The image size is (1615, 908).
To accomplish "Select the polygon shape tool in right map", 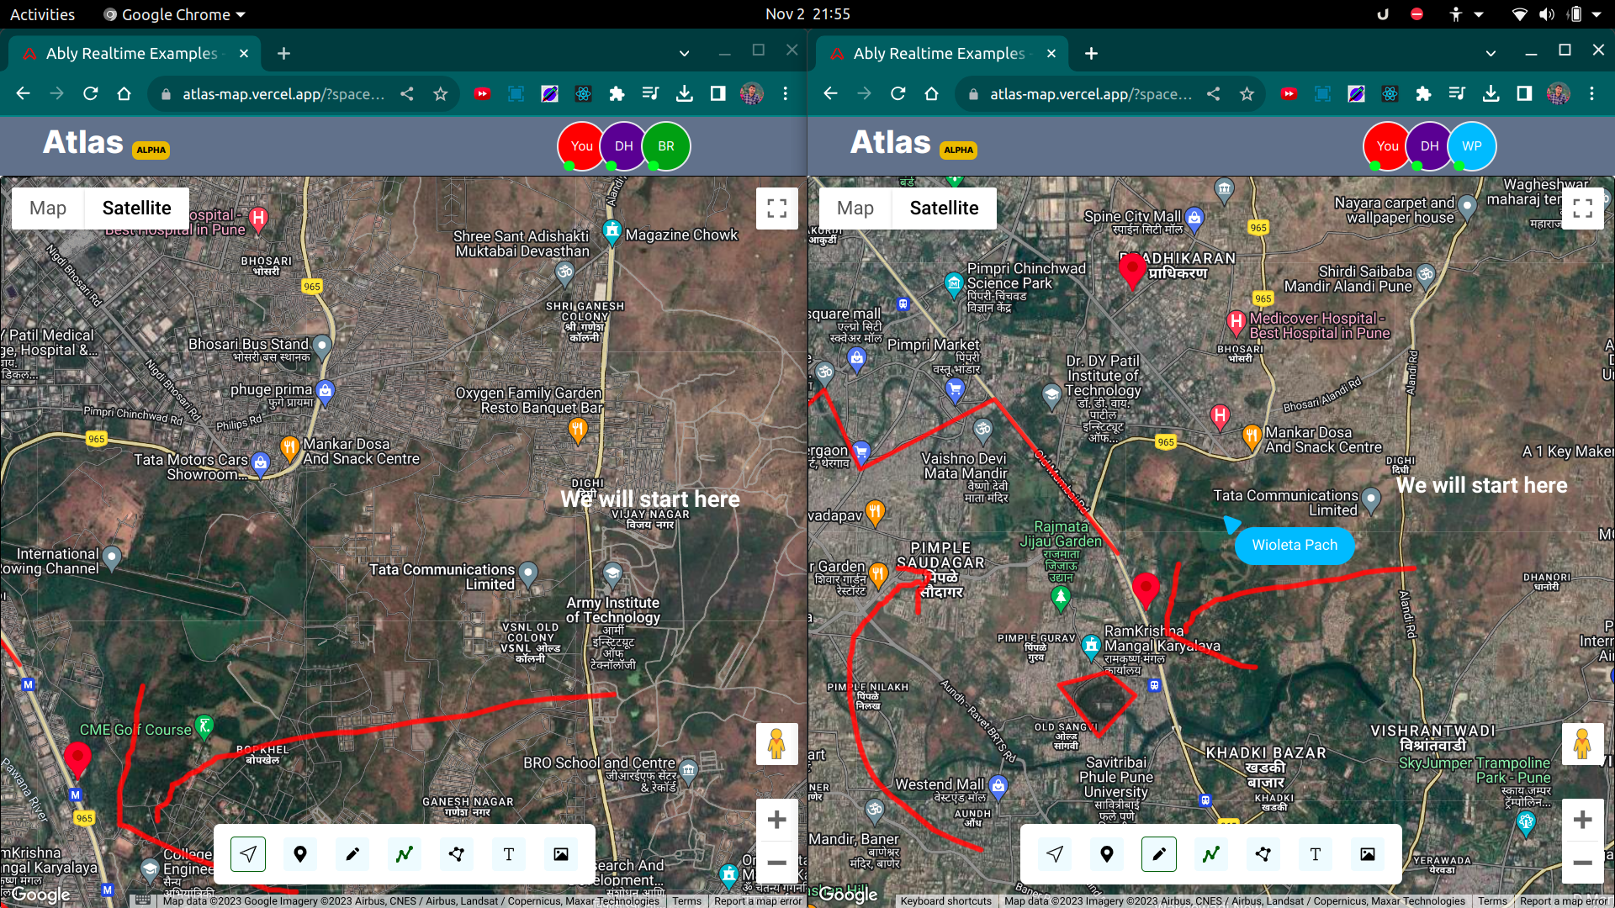I will [x=1263, y=854].
